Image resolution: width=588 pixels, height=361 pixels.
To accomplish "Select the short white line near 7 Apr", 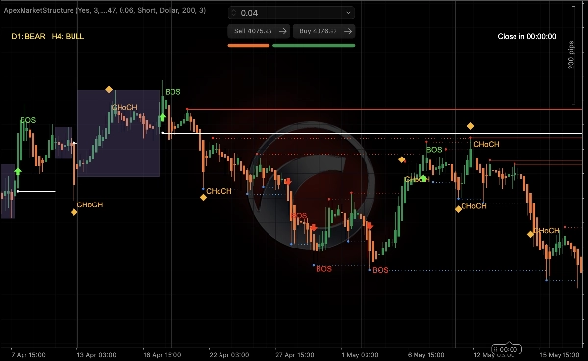I will (x=36, y=192).
